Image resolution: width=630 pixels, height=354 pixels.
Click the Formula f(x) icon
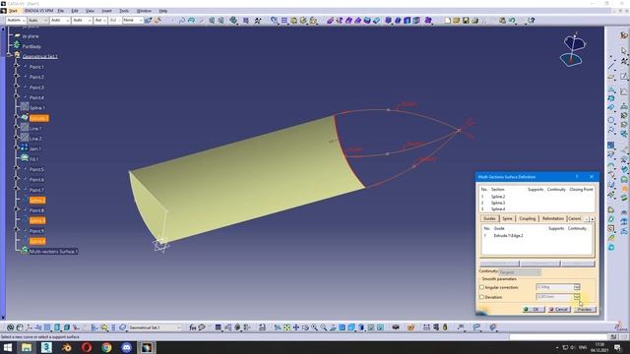pyautogui.click(x=193, y=327)
